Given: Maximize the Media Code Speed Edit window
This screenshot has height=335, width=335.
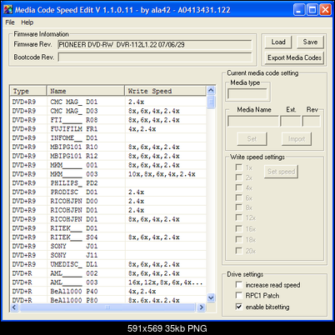Looking at the screenshot, I should pos(312,10).
